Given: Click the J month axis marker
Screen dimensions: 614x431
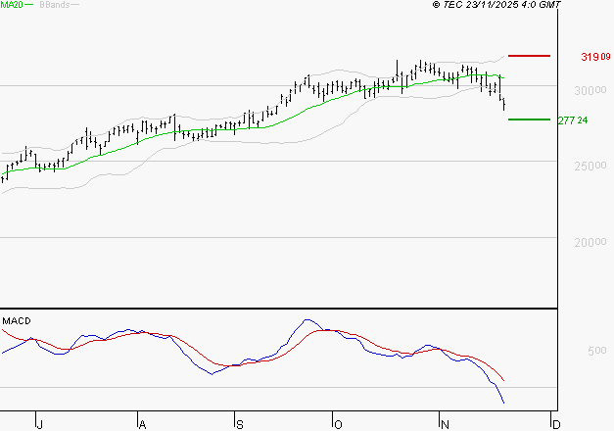Looking at the screenshot, I should [39, 425].
